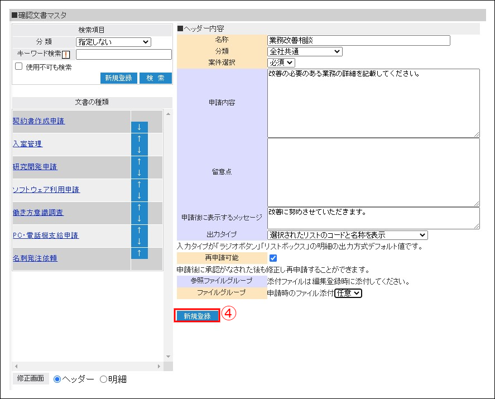Click the 検索 search button
Image resolution: width=495 pixels, height=399 pixels.
pos(156,78)
